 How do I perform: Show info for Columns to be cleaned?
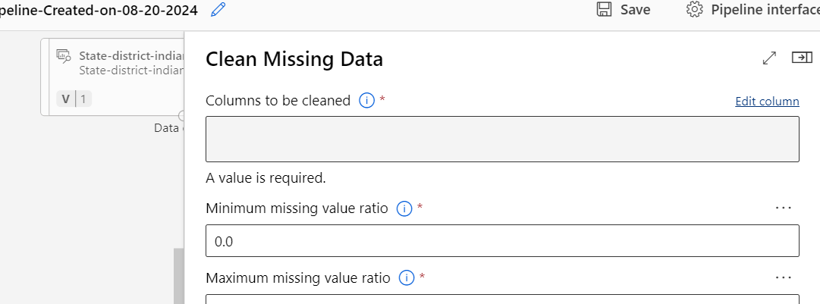click(366, 100)
